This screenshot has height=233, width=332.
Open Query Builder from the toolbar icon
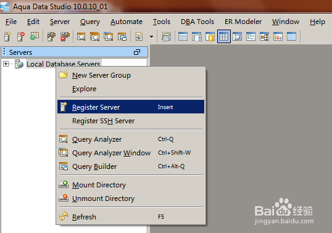(x=122, y=36)
